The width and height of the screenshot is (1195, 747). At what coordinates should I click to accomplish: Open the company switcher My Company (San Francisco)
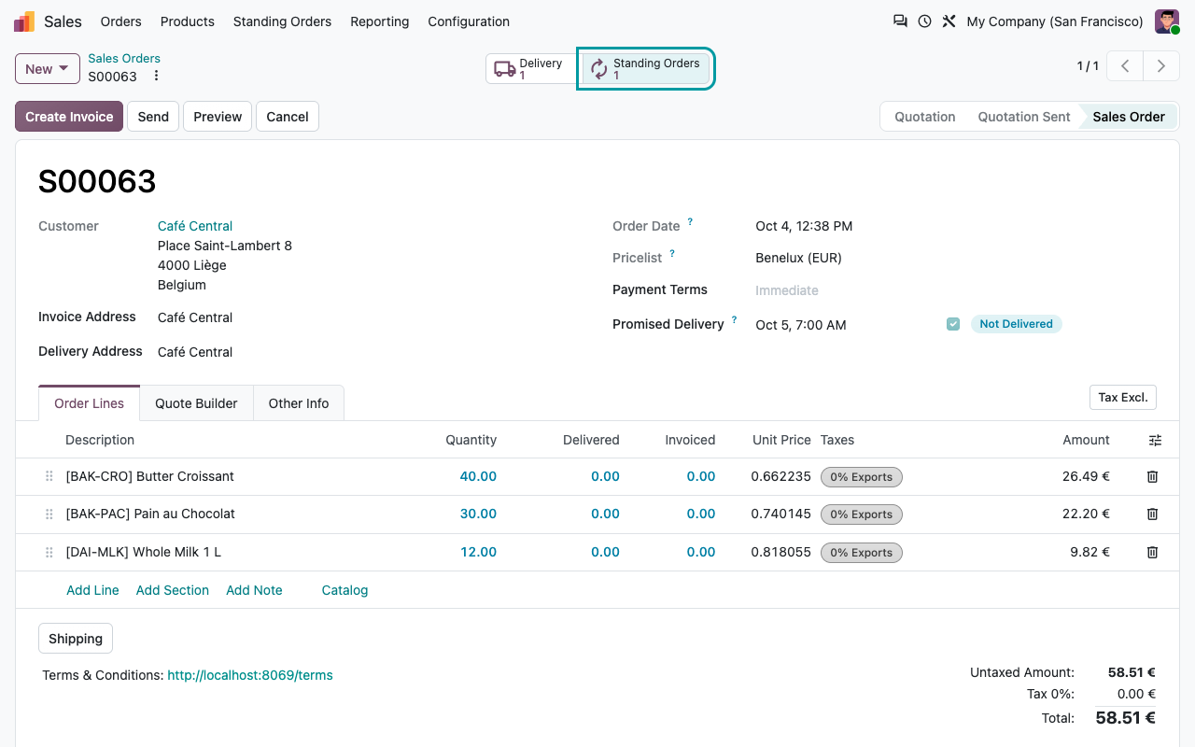pyautogui.click(x=1055, y=21)
